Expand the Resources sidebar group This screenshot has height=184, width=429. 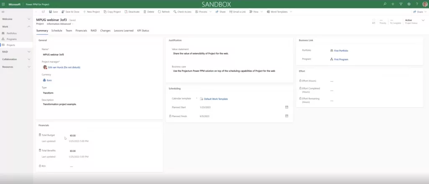pos(29,67)
